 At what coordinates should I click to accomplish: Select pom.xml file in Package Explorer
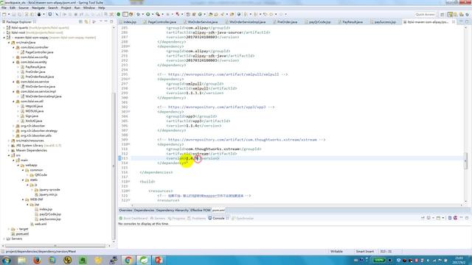22,234
